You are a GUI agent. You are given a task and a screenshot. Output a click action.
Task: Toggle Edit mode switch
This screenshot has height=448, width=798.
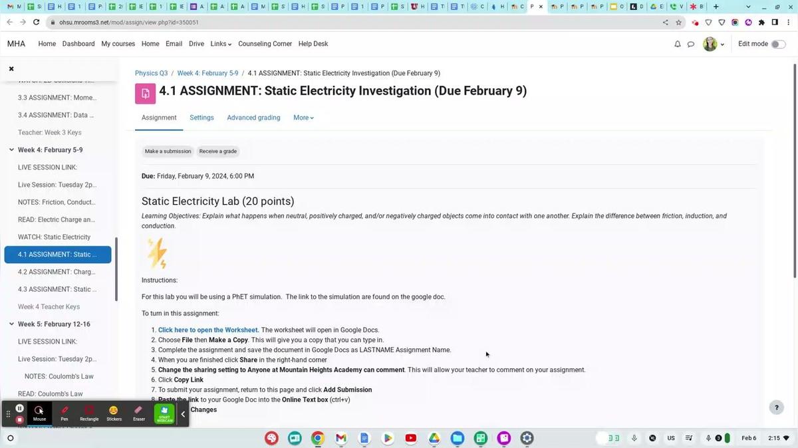tap(777, 44)
